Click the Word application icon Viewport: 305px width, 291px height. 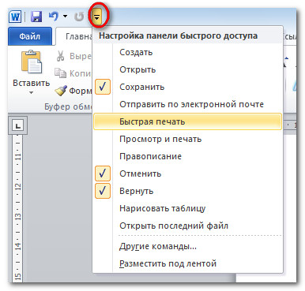tap(15, 17)
